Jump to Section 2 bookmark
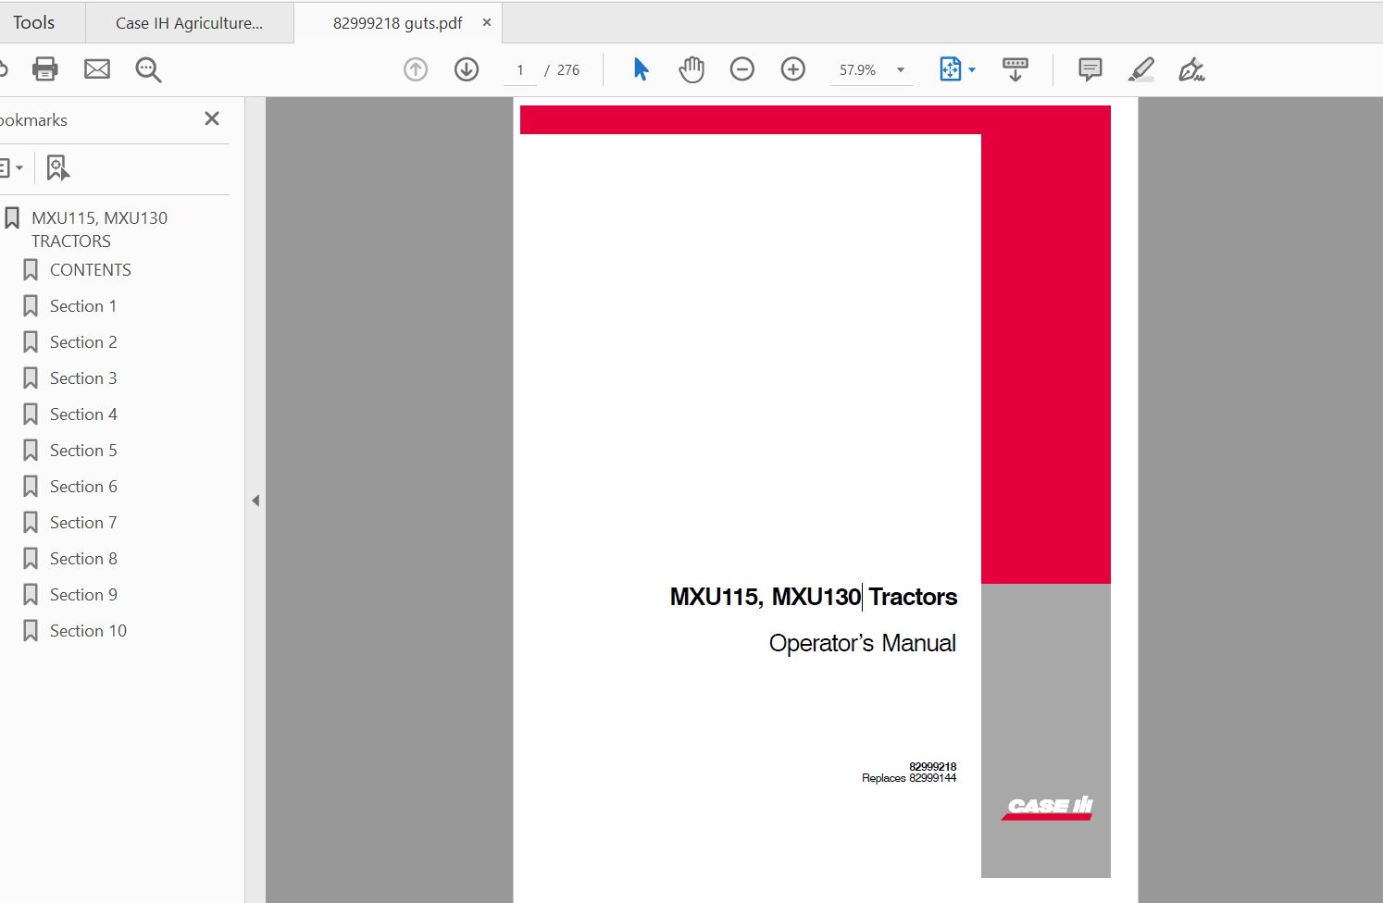 coord(83,342)
